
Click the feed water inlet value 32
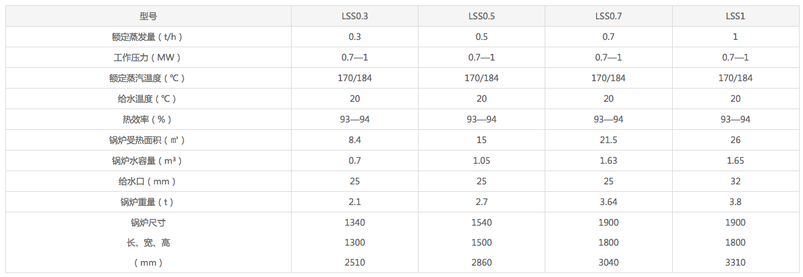735,181
